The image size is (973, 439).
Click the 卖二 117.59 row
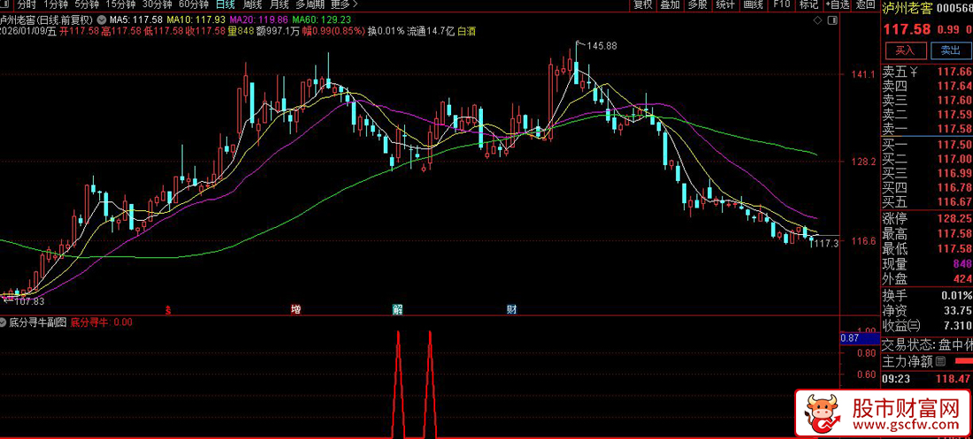[927, 115]
